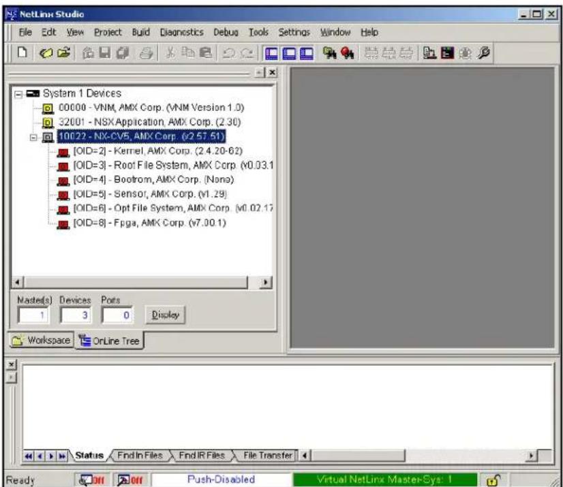
Task: Toggle the third blue window-pane toolbar icon
Action: click(x=306, y=54)
